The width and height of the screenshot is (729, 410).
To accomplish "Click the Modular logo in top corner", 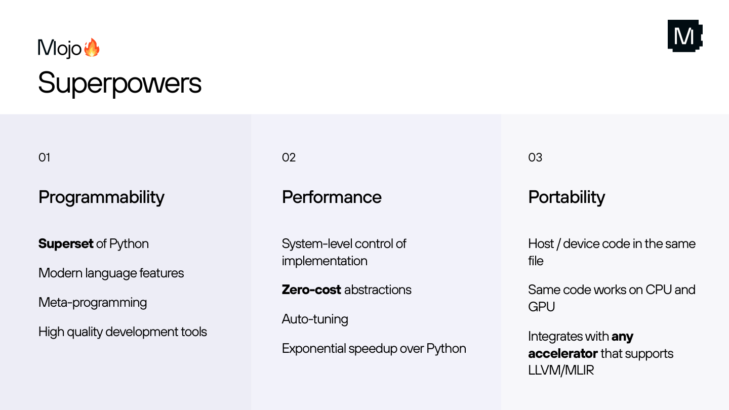I will coord(685,36).
